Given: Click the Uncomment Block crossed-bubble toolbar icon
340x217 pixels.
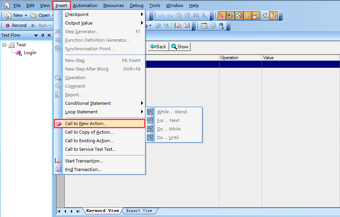Looking at the screenshot, I should click(187, 16).
